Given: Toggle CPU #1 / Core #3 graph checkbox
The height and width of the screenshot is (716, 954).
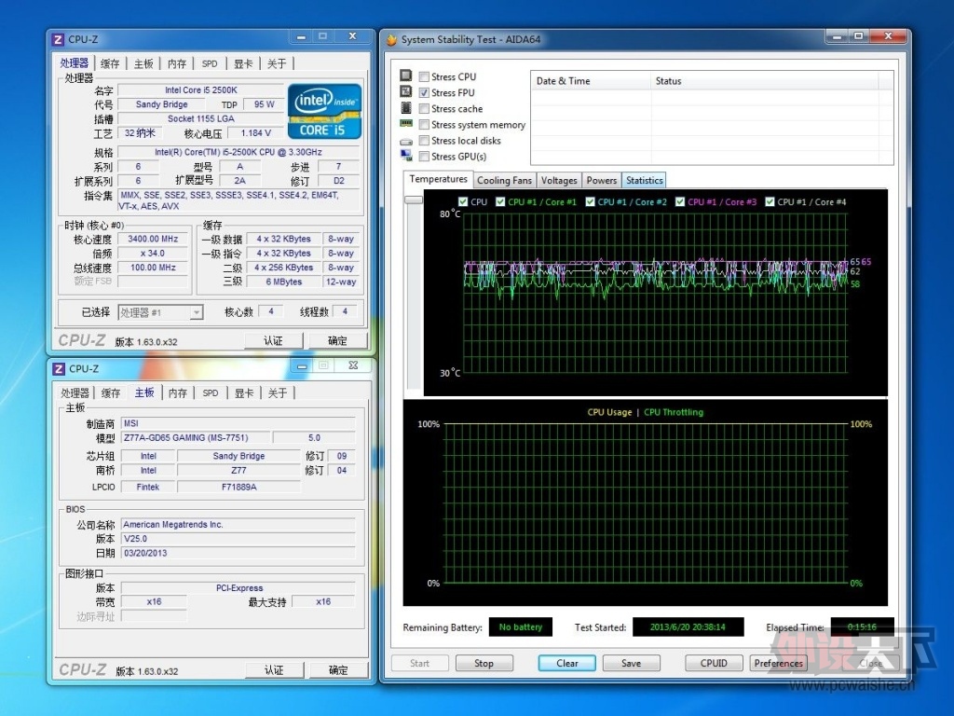Looking at the screenshot, I should point(680,201).
